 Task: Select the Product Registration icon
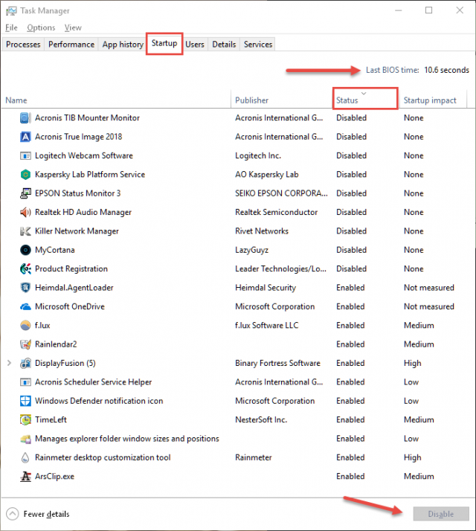point(25,269)
